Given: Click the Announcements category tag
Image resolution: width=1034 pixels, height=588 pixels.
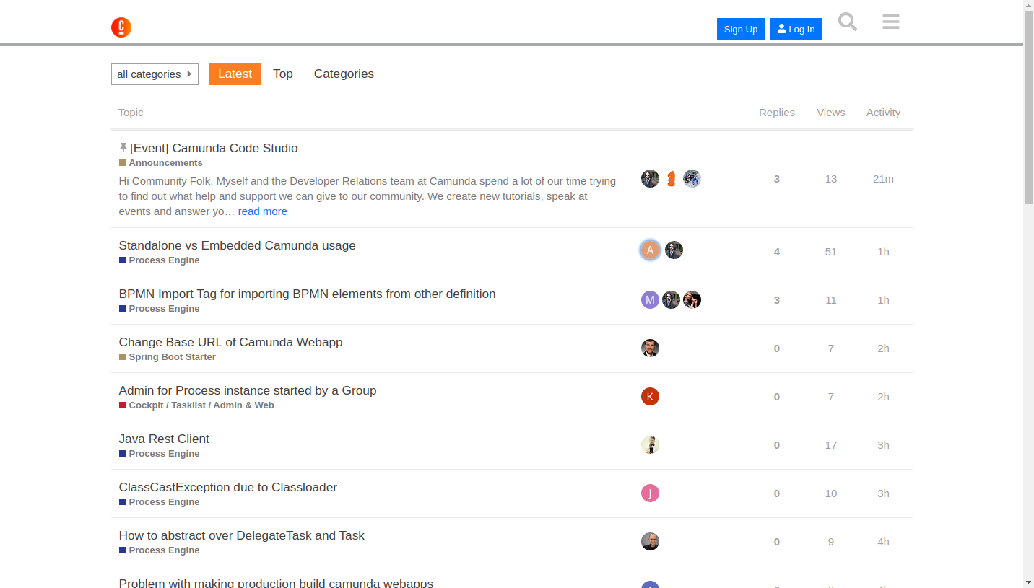Looking at the screenshot, I should [x=160, y=163].
